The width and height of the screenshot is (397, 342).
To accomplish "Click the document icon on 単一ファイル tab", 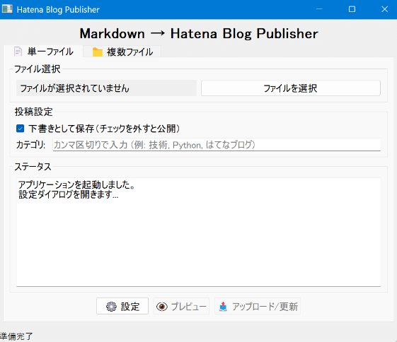I will pyautogui.click(x=18, y=52).
